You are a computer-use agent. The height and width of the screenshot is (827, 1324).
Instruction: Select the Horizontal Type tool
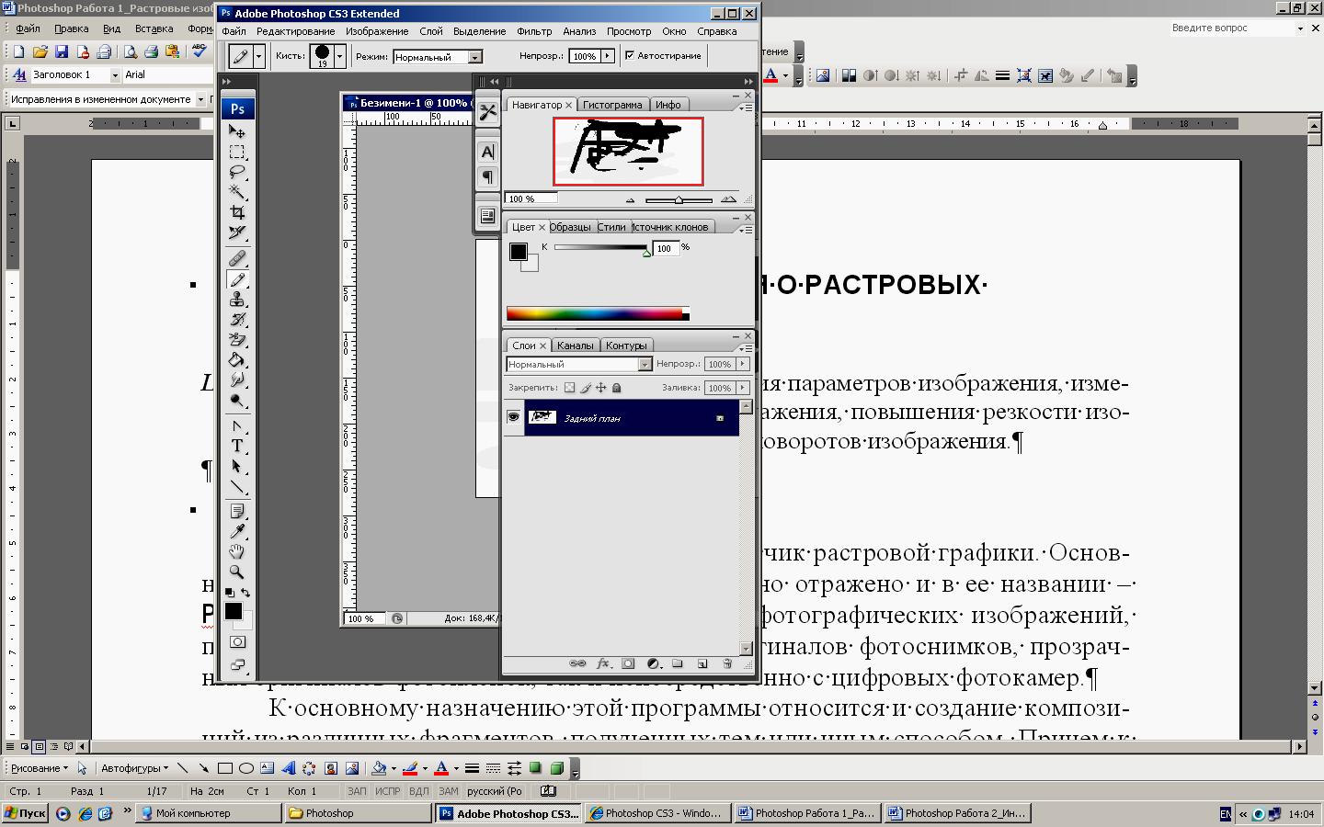237,447
